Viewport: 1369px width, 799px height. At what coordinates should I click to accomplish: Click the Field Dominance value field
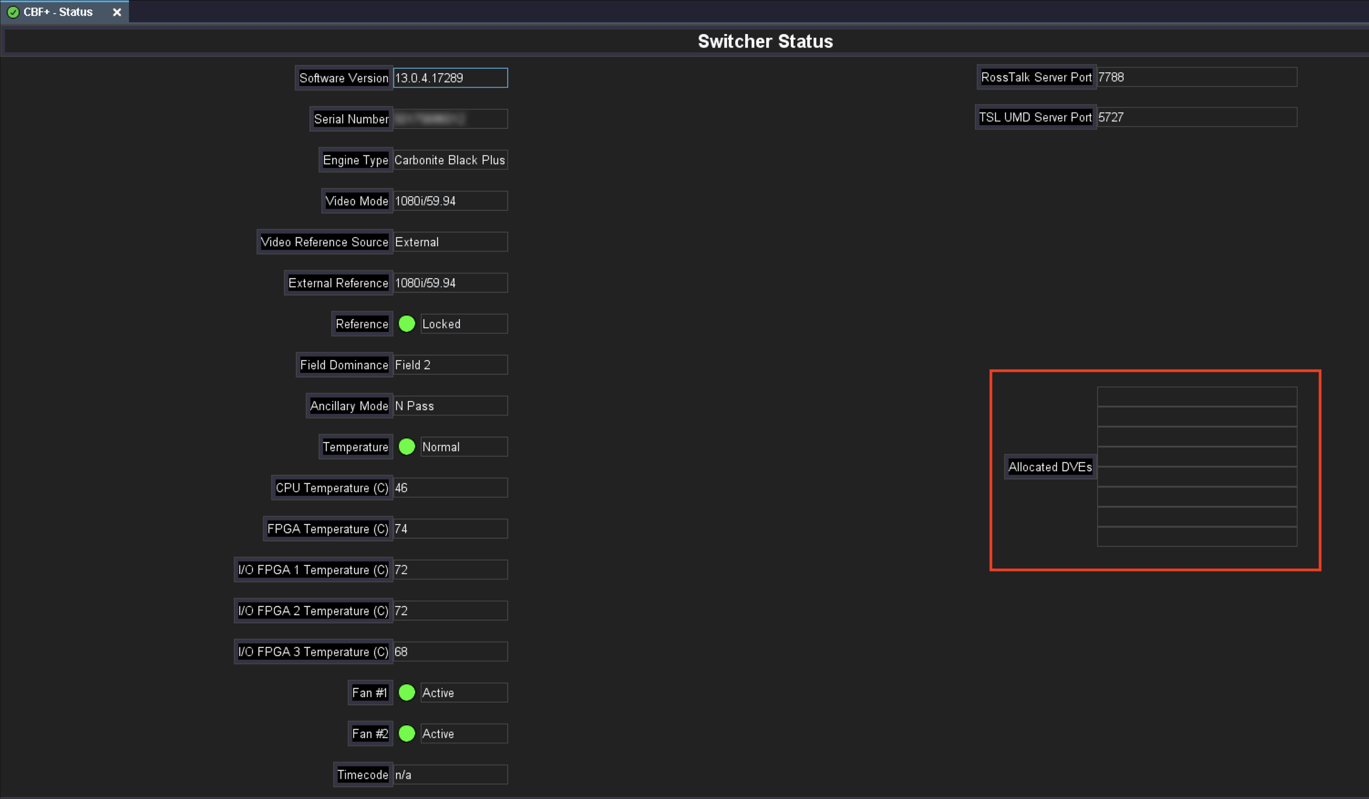pos(450,365)
